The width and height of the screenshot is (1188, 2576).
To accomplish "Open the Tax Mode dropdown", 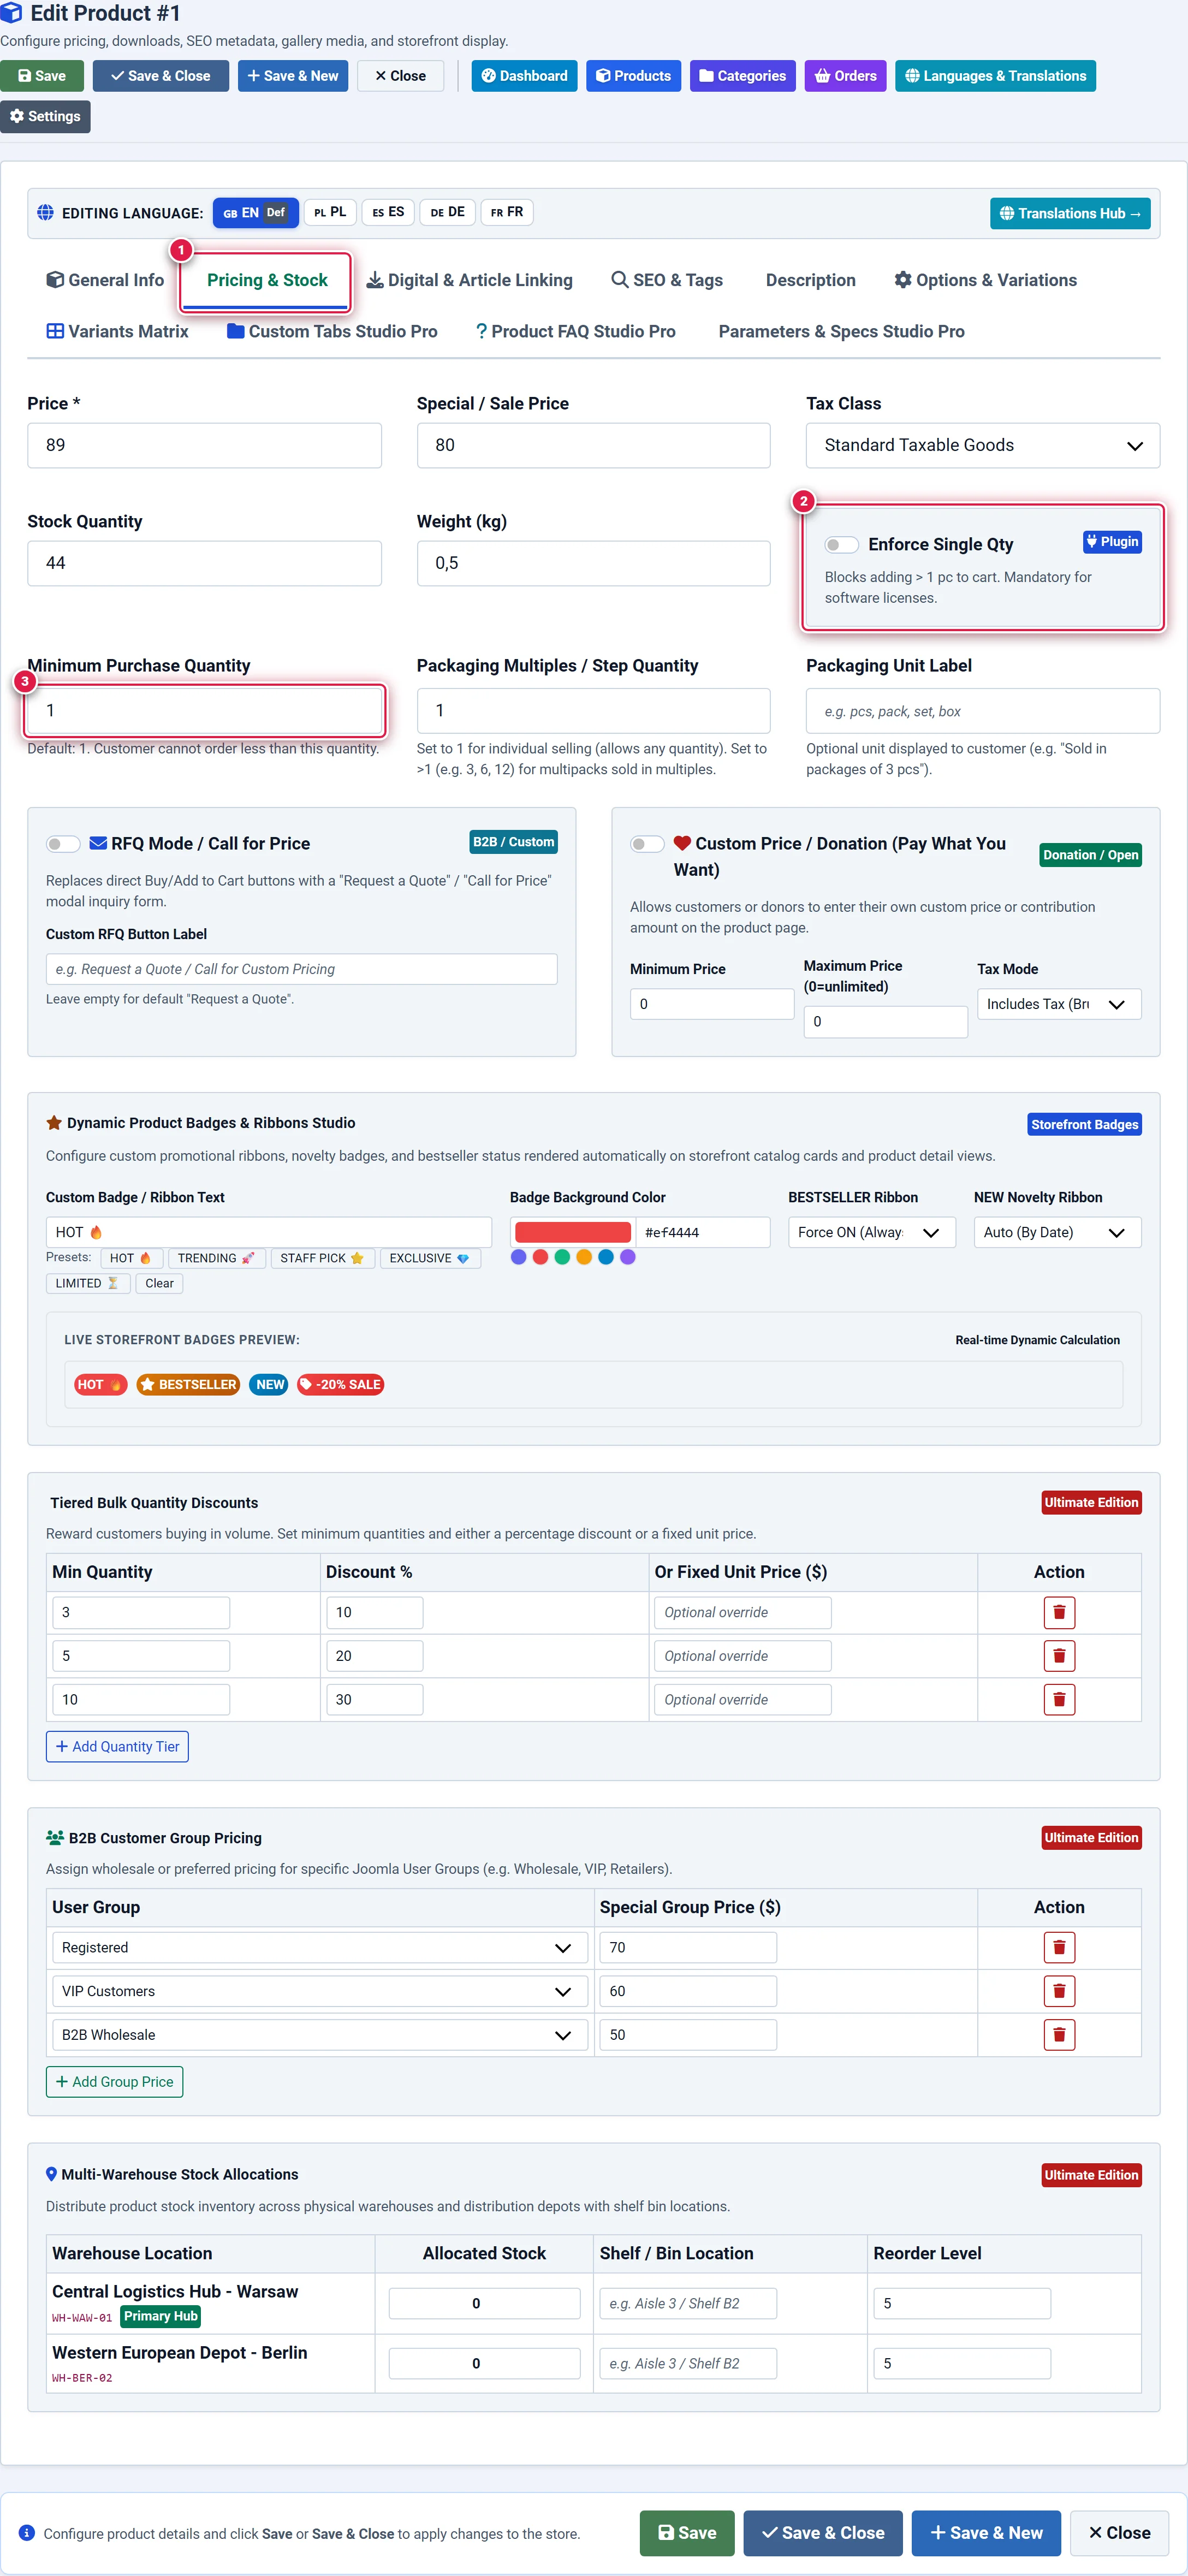I will (1059, 1004).
